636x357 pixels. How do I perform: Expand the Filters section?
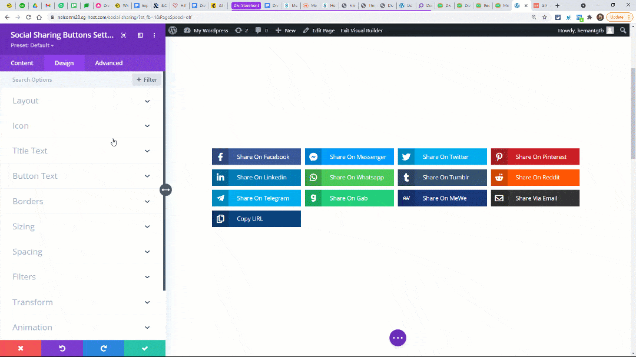pos(81,277)
